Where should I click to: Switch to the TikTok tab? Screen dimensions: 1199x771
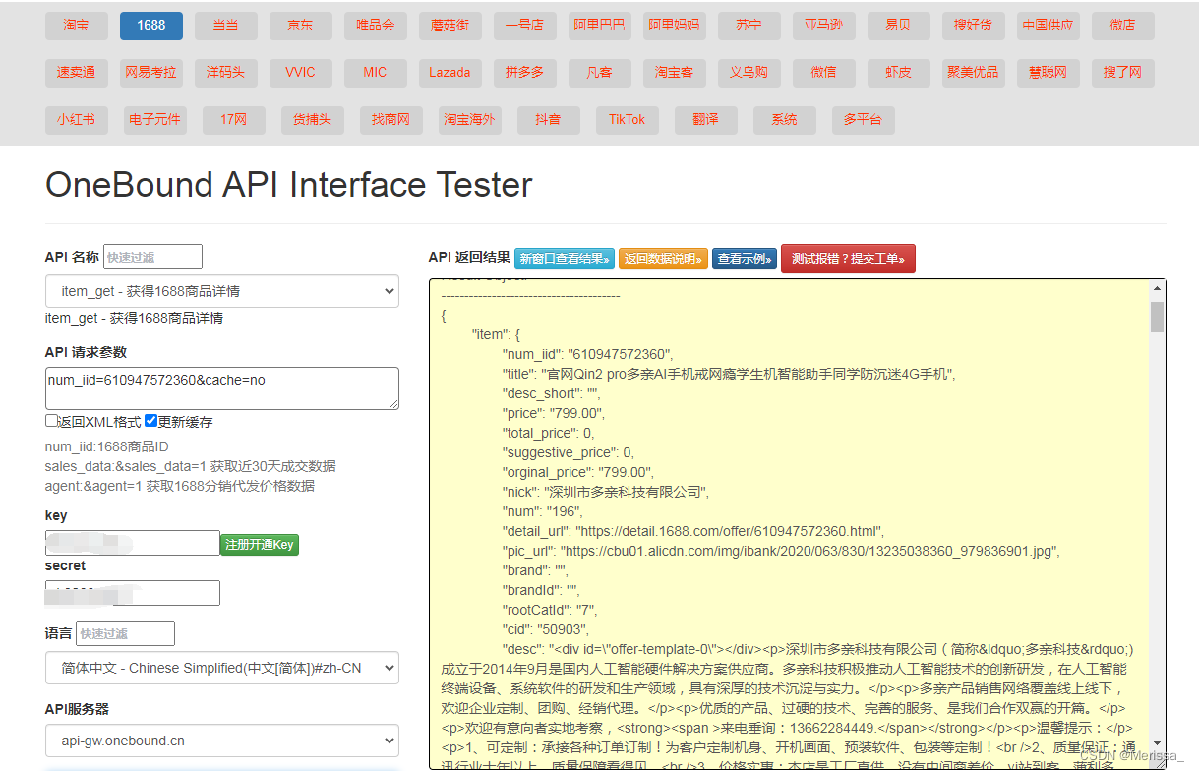click(627, 120)
